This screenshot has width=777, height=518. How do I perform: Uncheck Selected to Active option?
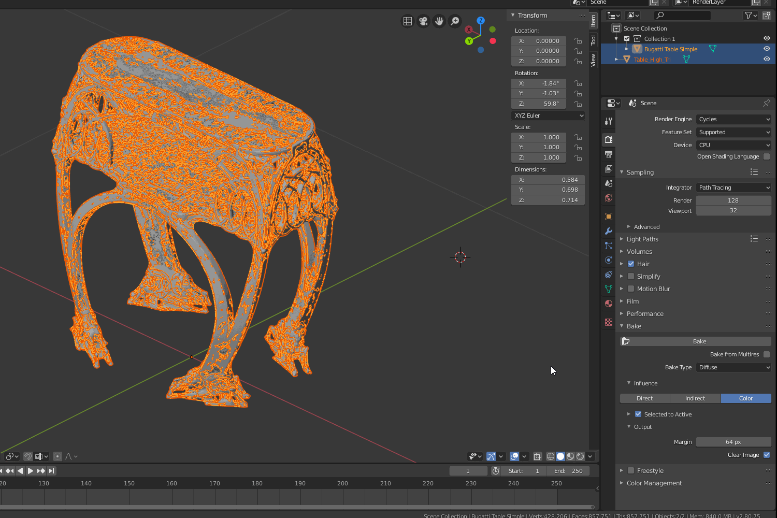tap(638, 414)
